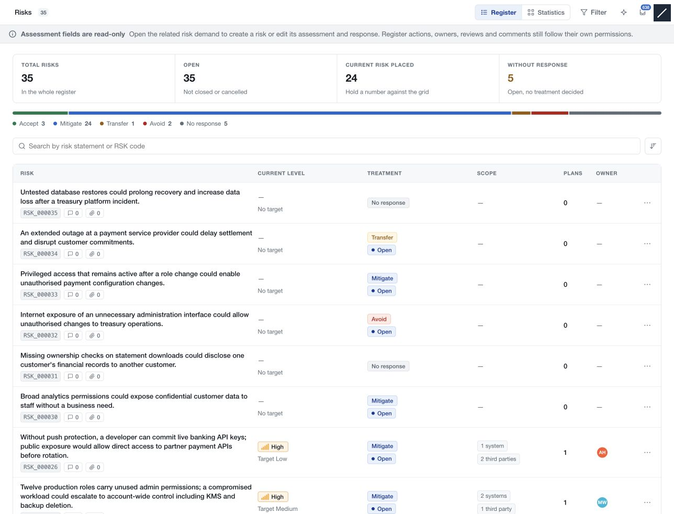Open the row menu for RSK_000034
The image size is (674, 514).
(647, 244)
